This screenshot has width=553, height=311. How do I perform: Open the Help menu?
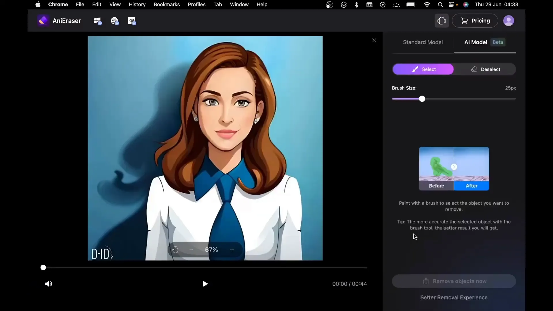(x=262, y=5)
